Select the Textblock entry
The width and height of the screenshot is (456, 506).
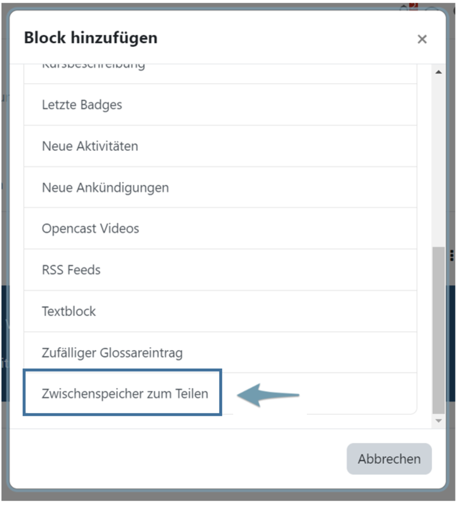[x=69, y=312]
